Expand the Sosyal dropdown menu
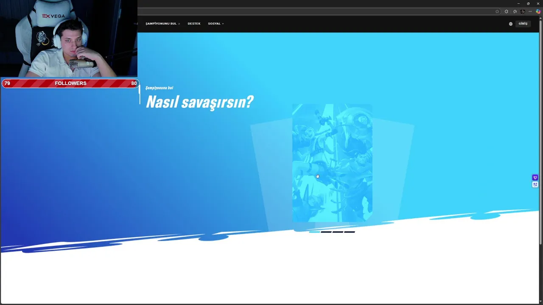543x305 pixels. coord(216,24)
